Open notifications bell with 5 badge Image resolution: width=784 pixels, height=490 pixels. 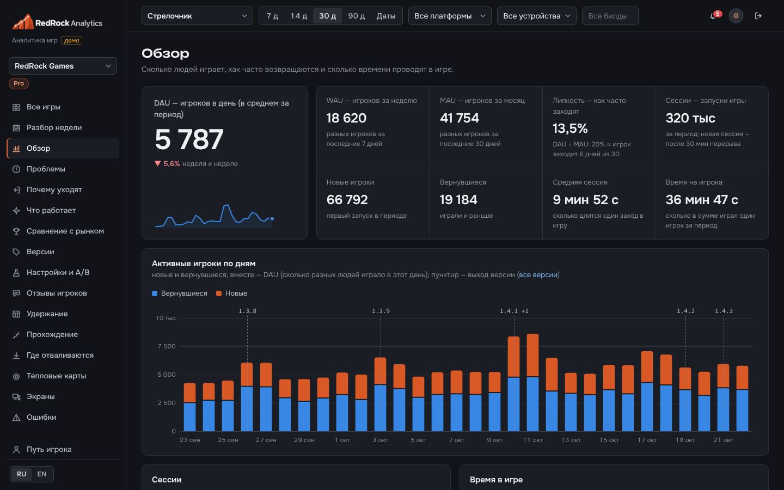[714, 16]
